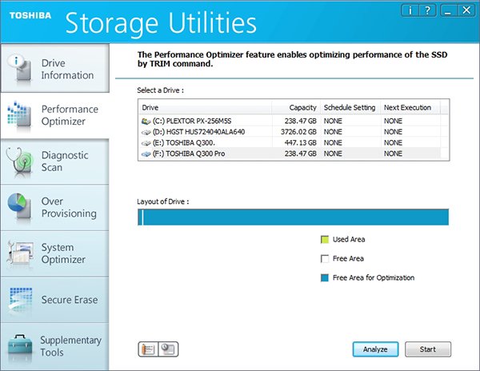This screenshot has width=480, height=371.
Task: Click the blue Free Area for Optimization swatch
Action: click(325, 277)
